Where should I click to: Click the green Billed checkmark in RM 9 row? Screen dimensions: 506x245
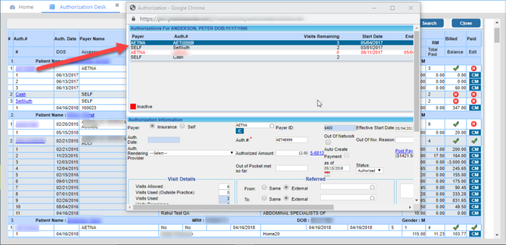(456, 124)
